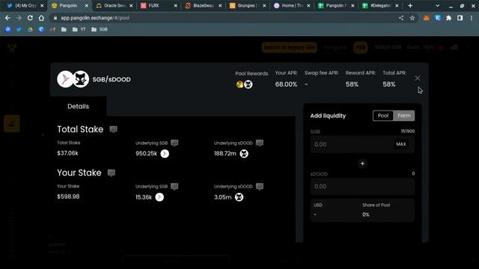Open tooltip icon next to Your Stake heading
This screenshot has width=479, height=269.
112,173
